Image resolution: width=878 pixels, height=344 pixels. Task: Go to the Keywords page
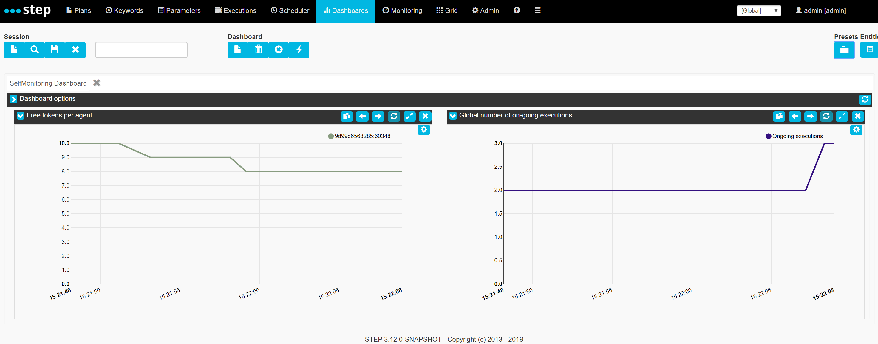[124, 10]
